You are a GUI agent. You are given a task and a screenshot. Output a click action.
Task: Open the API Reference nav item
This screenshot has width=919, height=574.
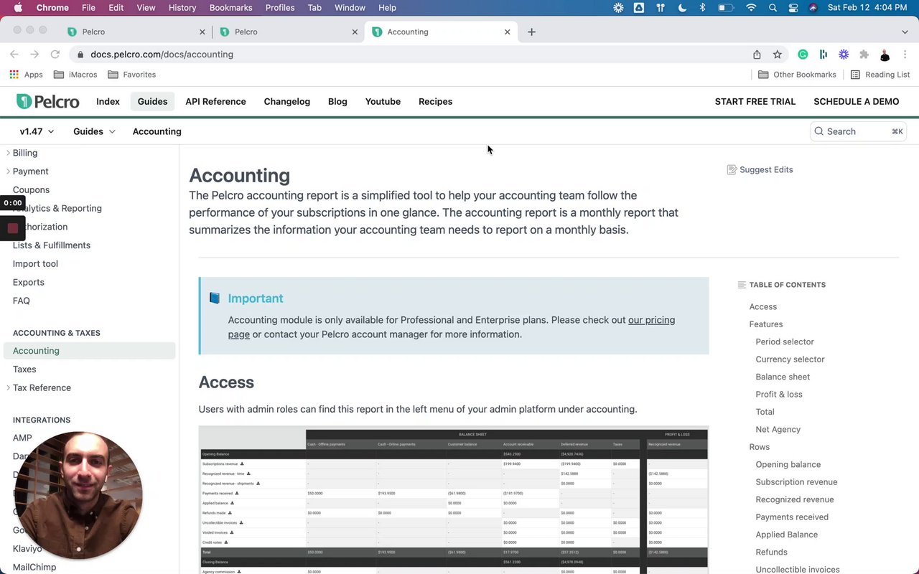(x=215, y=101)
